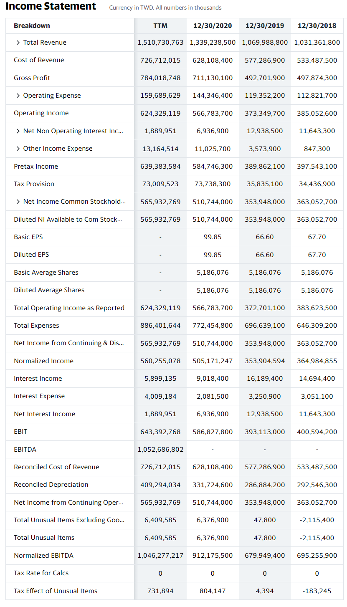The width and height of the screenshot is (347, 607).
Task: Click the Income Statement heading
Action: point(51,6)
